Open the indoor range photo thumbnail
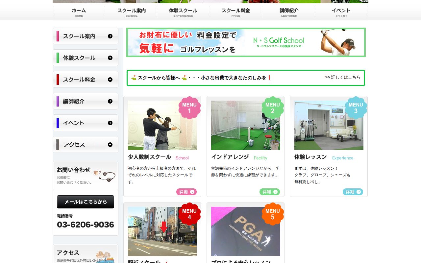This screenshot has width=421, height=263. pyautogui.click(x=246, y=125)
